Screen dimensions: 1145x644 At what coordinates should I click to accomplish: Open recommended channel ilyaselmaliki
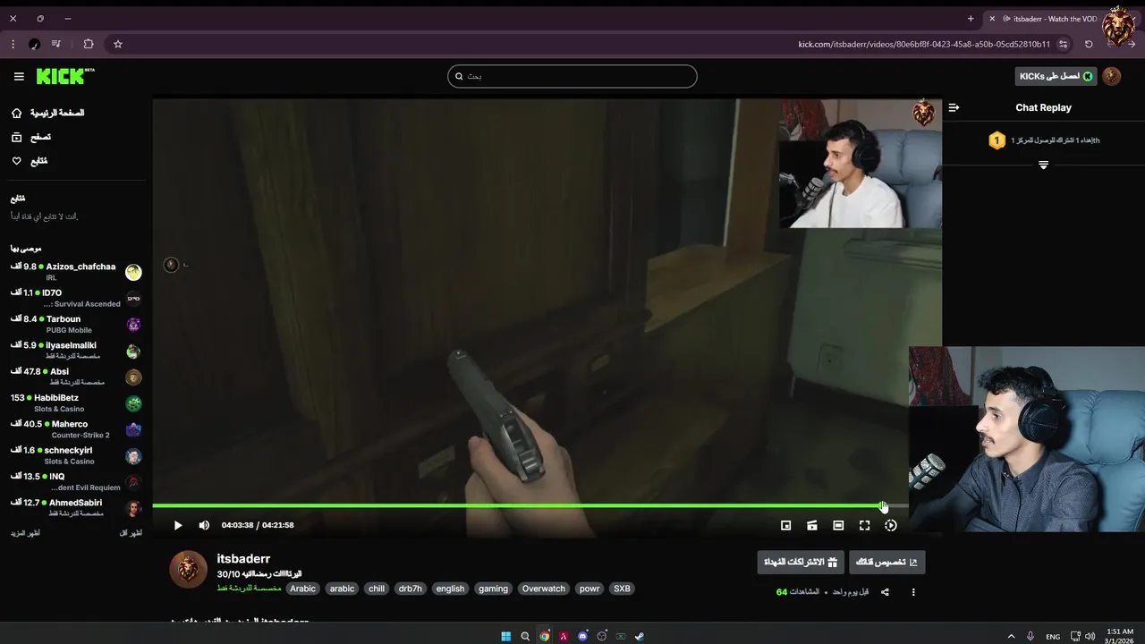coord(76,351)
